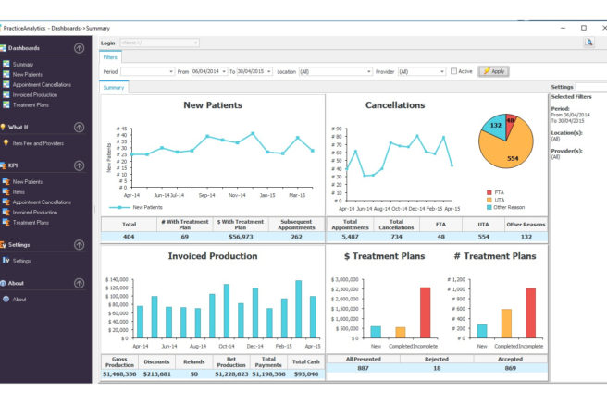Click the blue Other Reason pie slice 132
The height and width of the screenshot is (404, 607).
(495, 126)
